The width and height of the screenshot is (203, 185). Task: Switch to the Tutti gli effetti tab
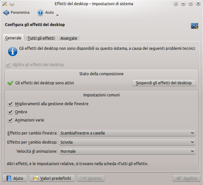pos(41,38)
